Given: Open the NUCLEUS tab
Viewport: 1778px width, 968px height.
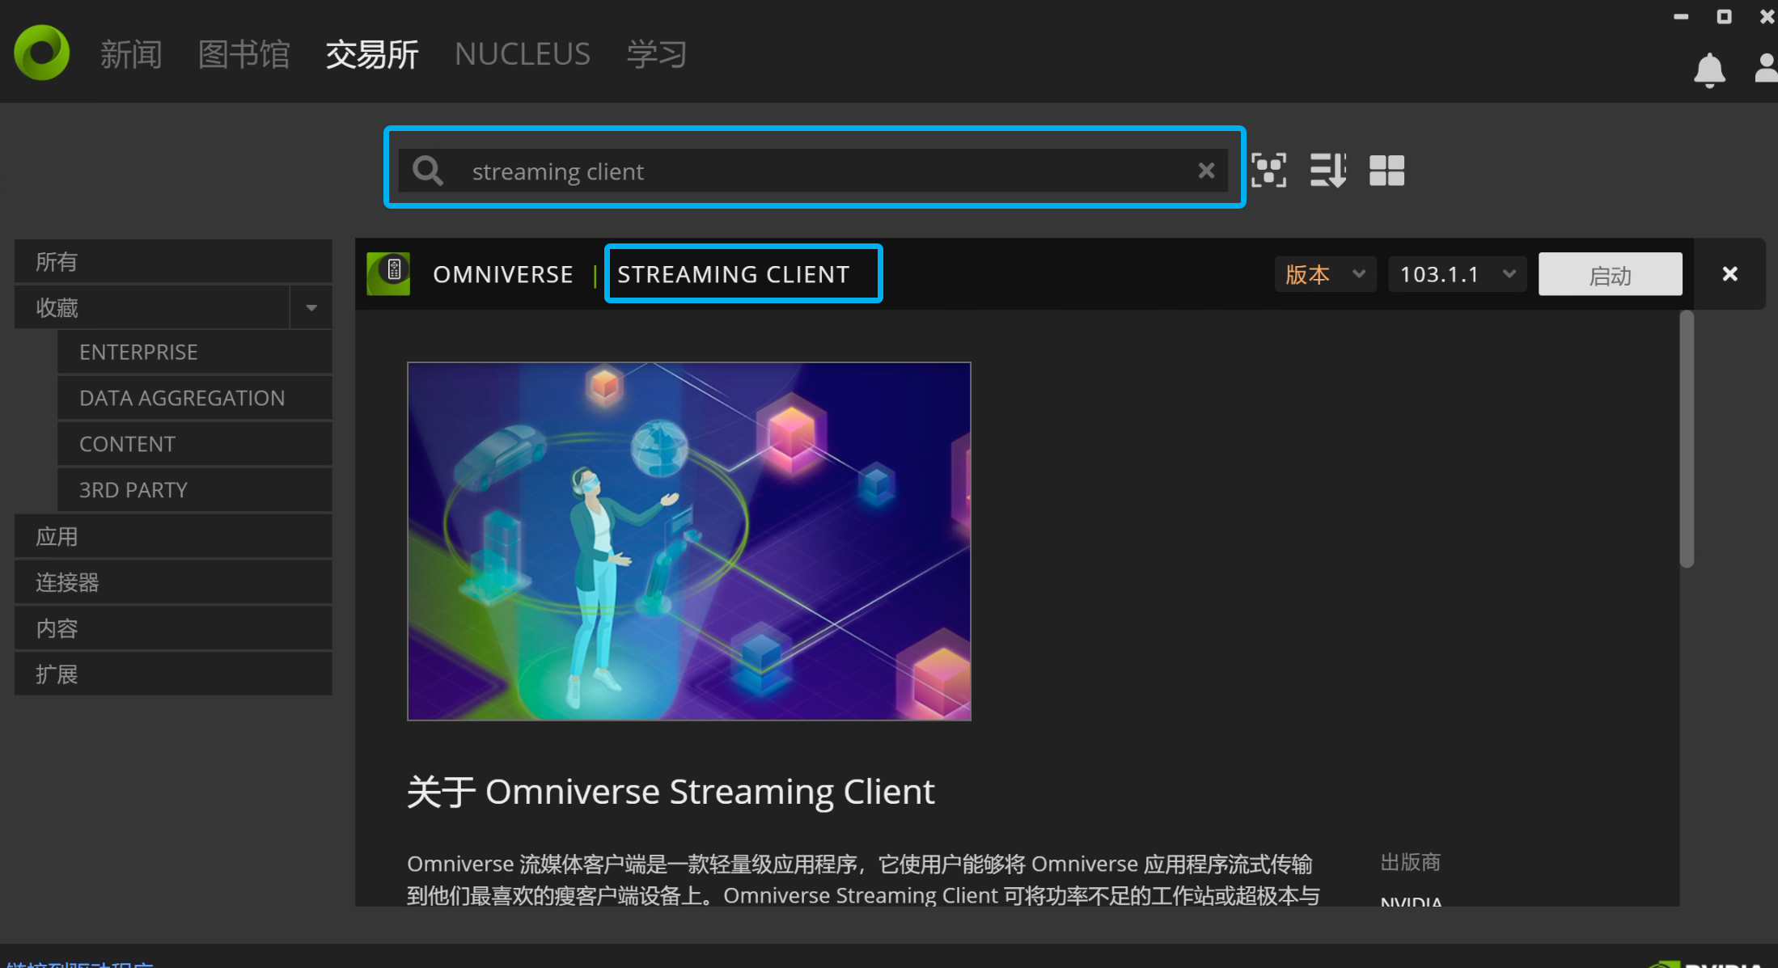Looking at the screenshot, I should (x=523, y=54).
